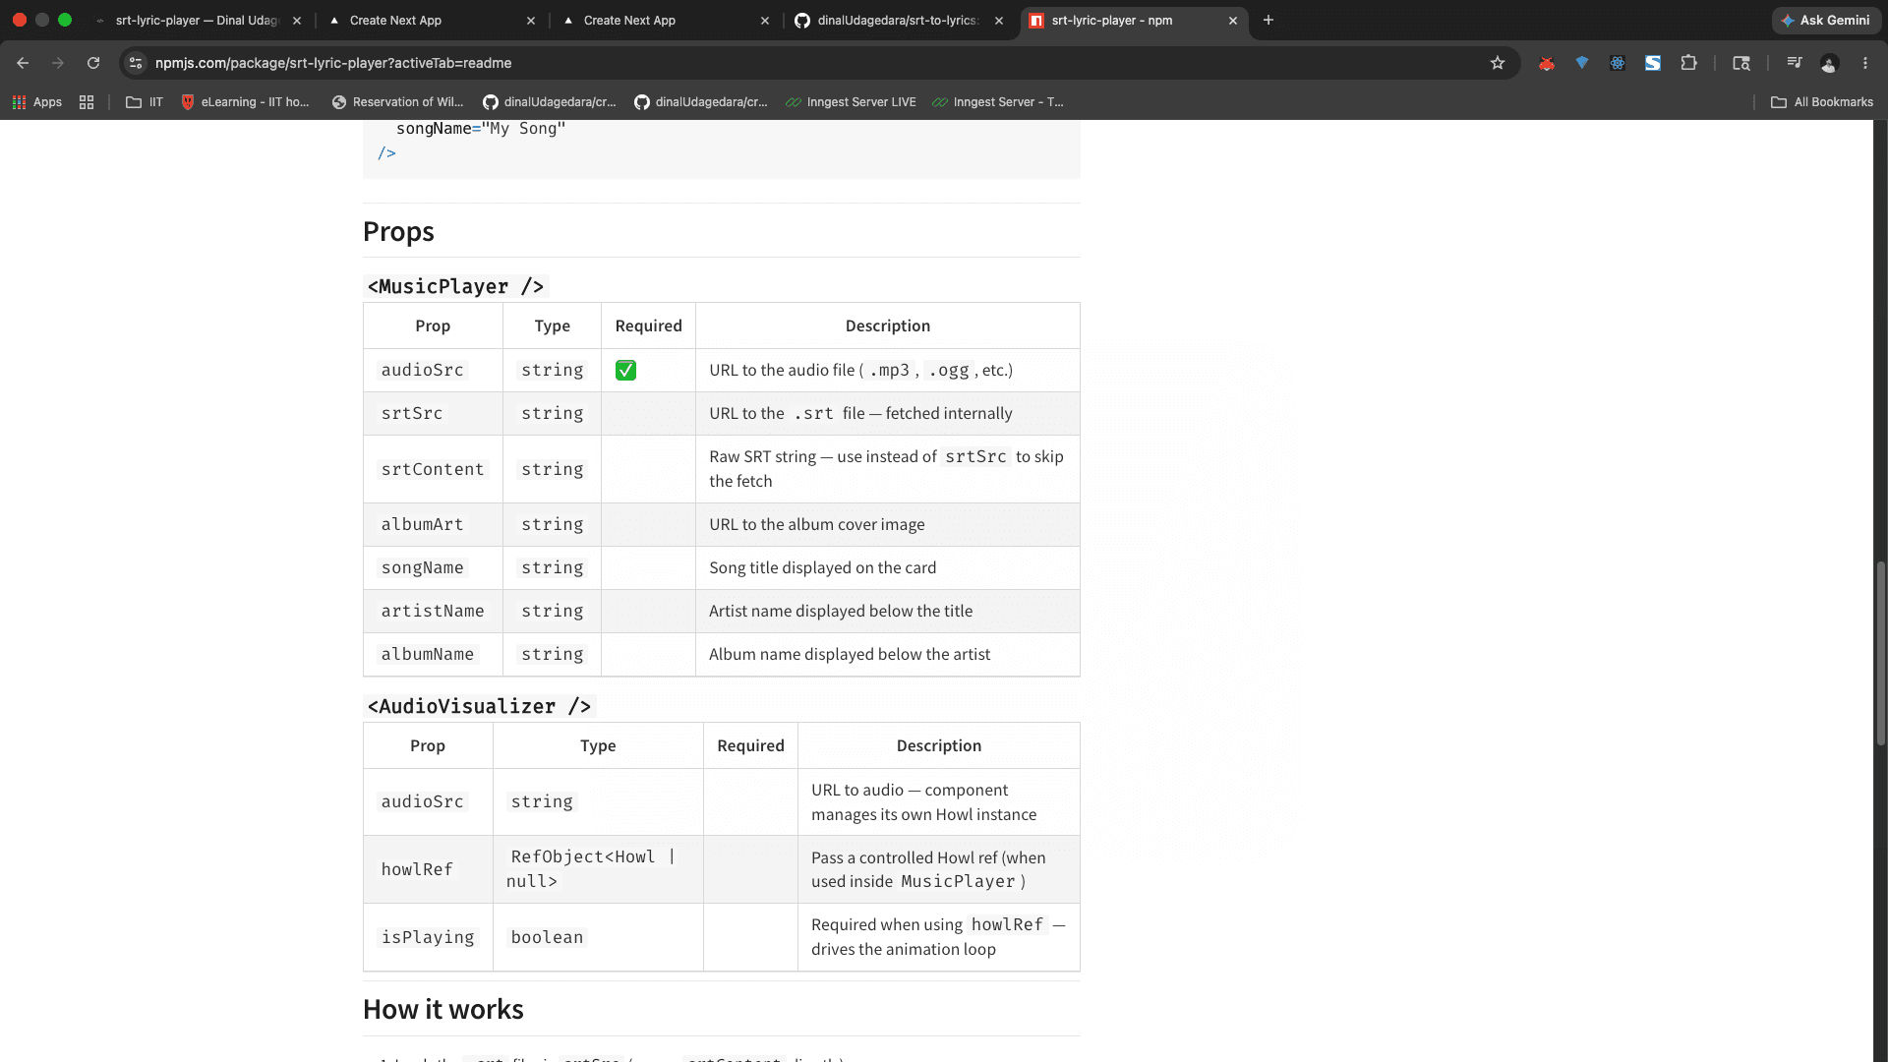Go back with the browser back arrow
The width and height of the screenshot is (1888, 1062).
pyautogui.click(x=23, y=63)
